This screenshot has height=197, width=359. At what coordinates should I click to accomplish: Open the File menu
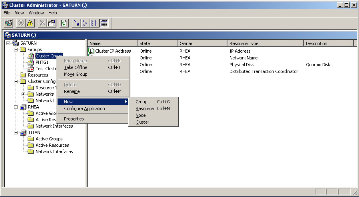[7, 13]
